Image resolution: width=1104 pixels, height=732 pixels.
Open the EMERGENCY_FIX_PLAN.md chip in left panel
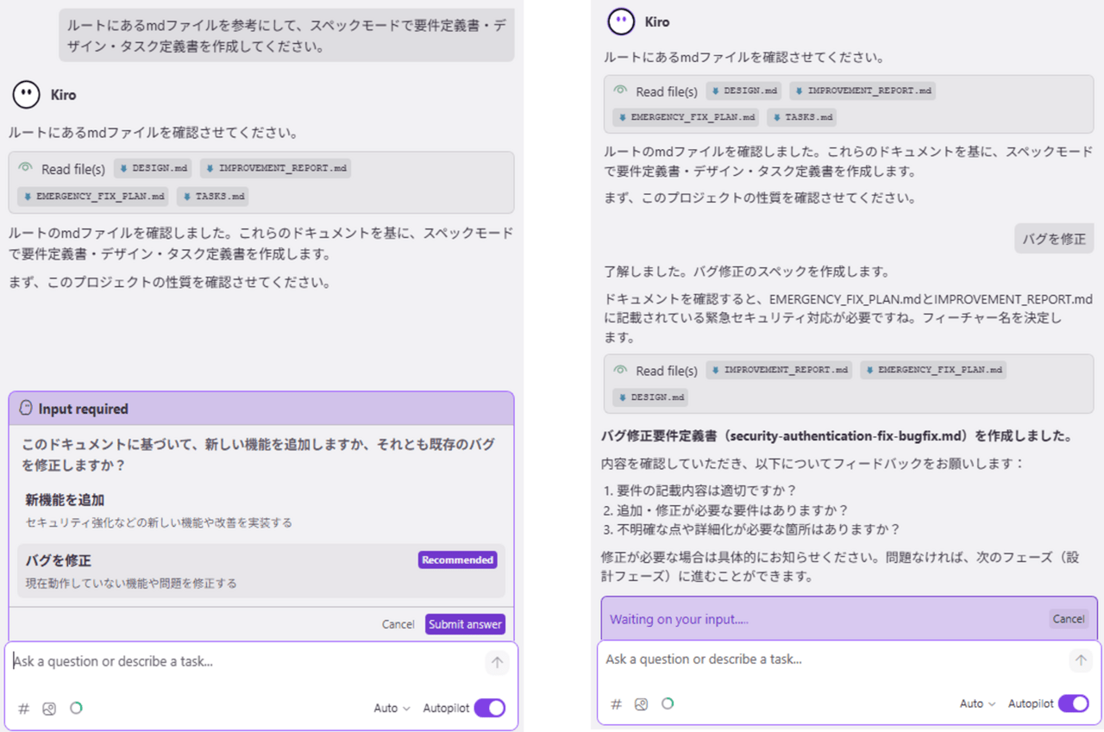click(x=93, y=197)
